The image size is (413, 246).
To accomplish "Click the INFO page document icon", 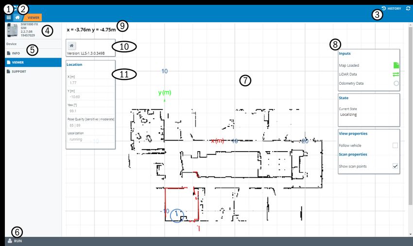I will tap(9, 53).
